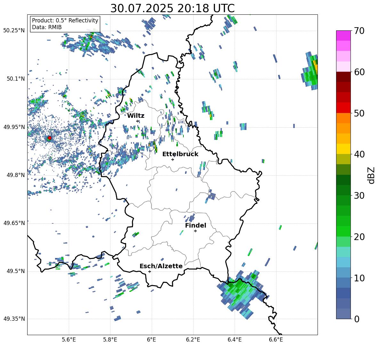Click the 'Product: 0.5° Reflectivity' legend line
The height and width of the screenshot is (346, 379).
point(65,20)
